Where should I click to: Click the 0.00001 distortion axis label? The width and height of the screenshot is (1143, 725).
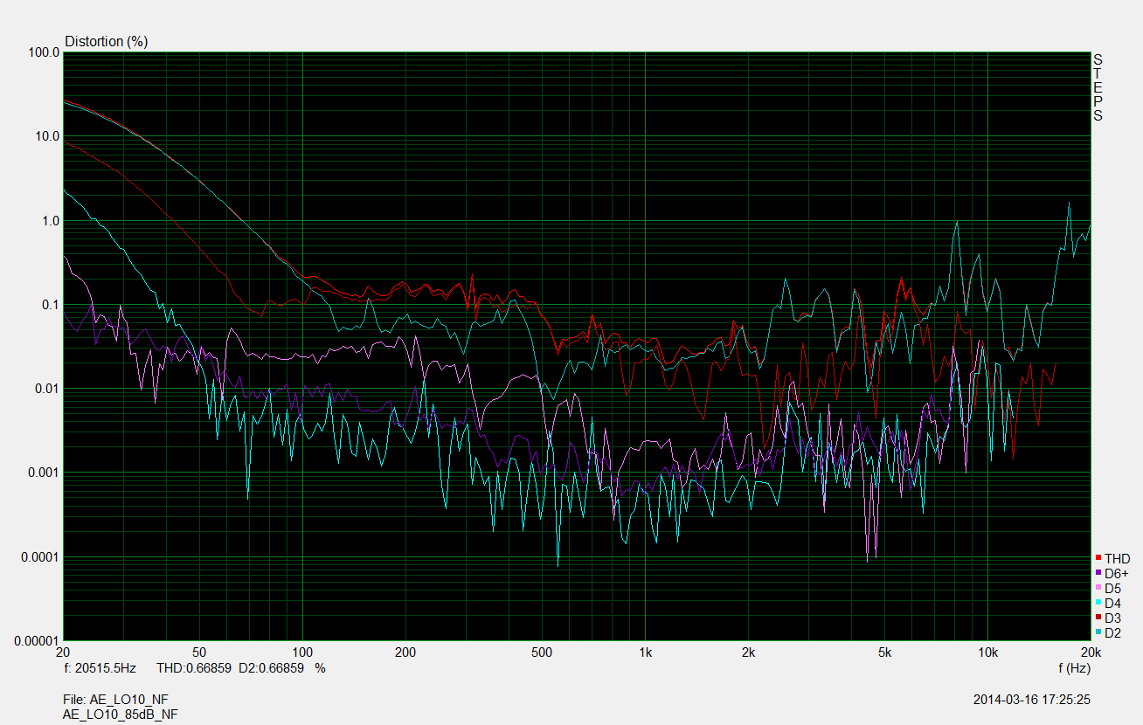[x=37, y=641]
